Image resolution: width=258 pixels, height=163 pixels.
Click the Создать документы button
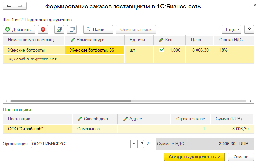click(x=194, y=157)
